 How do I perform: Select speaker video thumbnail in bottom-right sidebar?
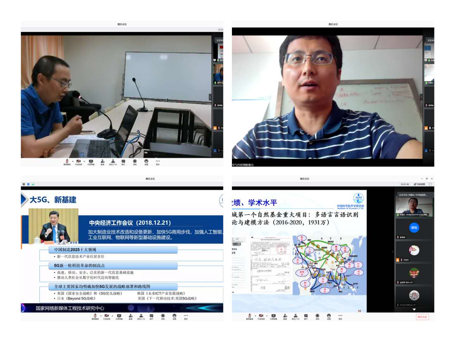[414, 205]
